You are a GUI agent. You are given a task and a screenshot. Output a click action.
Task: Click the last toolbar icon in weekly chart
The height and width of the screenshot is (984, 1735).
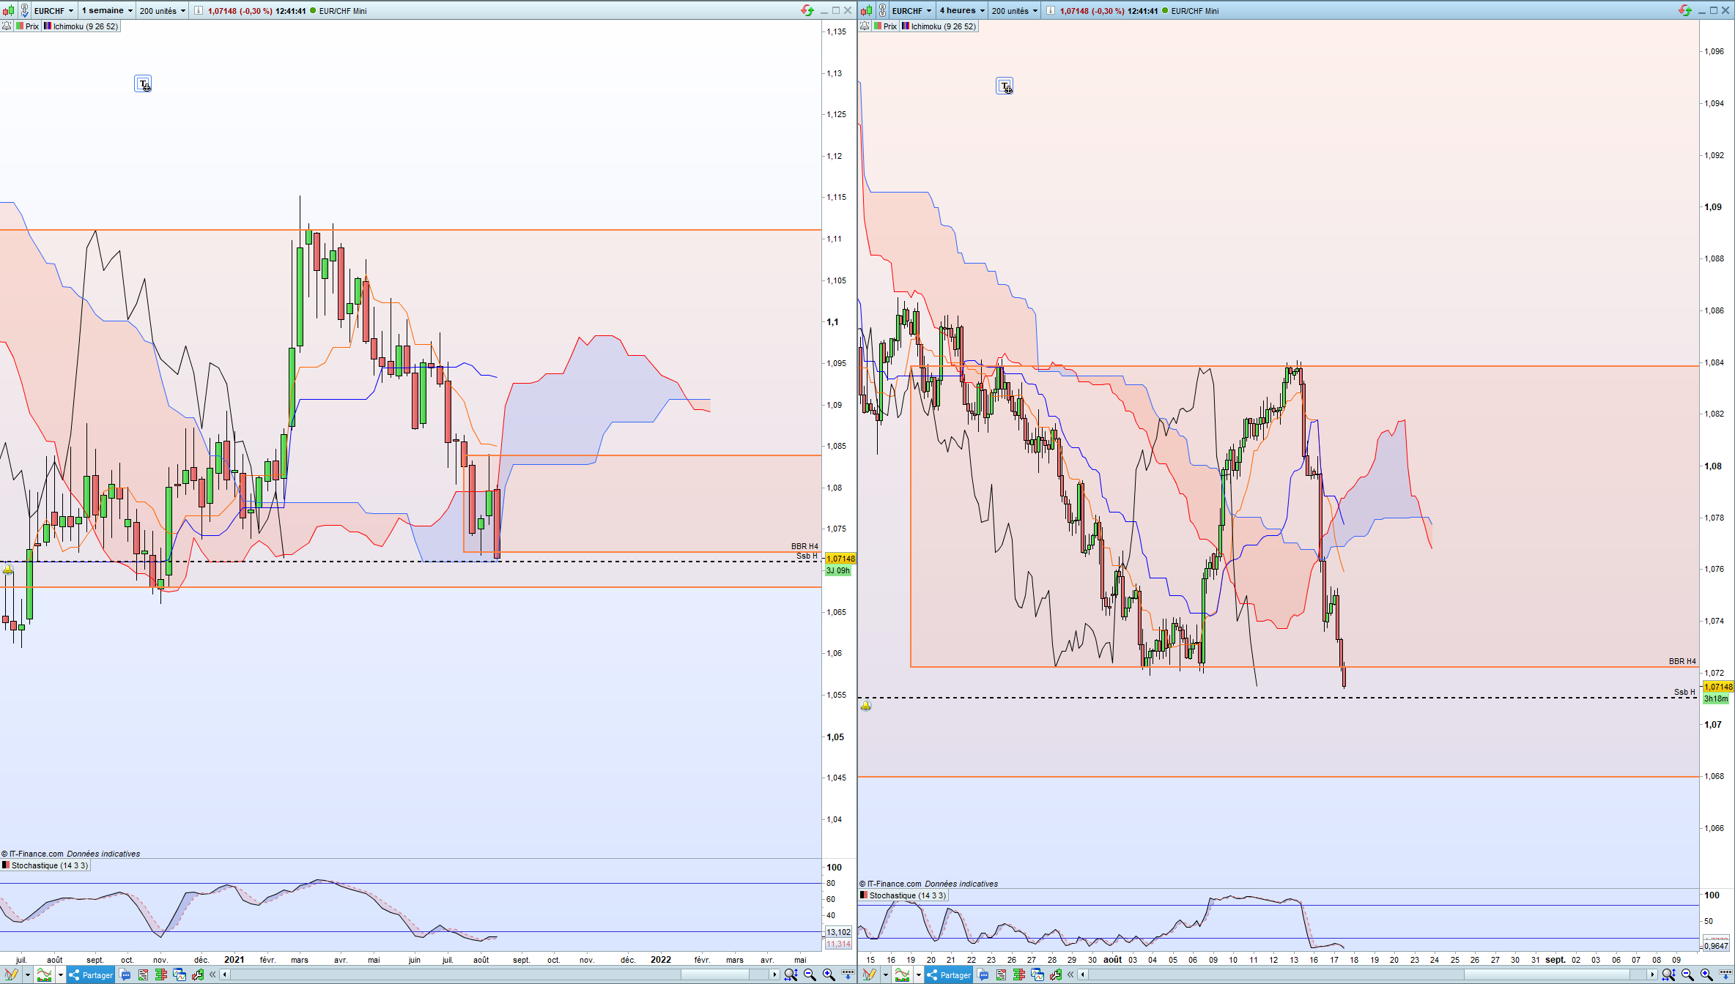point(848,974)
